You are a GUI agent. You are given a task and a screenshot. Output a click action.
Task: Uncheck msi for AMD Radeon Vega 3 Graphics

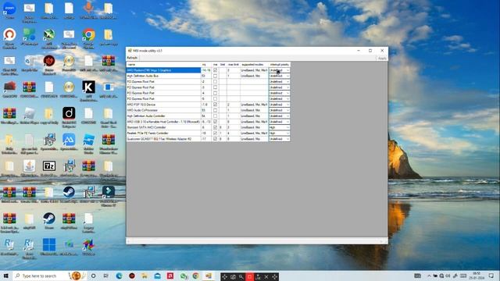(215, 70)
